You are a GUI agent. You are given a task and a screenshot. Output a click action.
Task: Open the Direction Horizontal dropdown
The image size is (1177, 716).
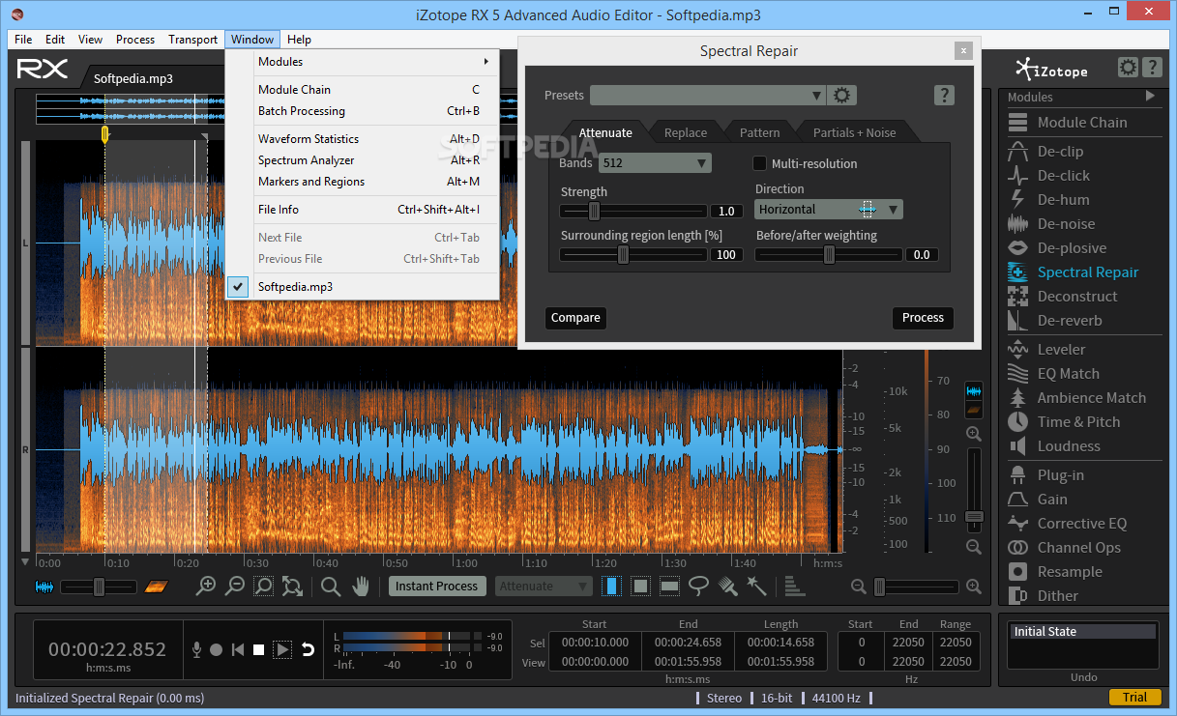tap(829, 209)
